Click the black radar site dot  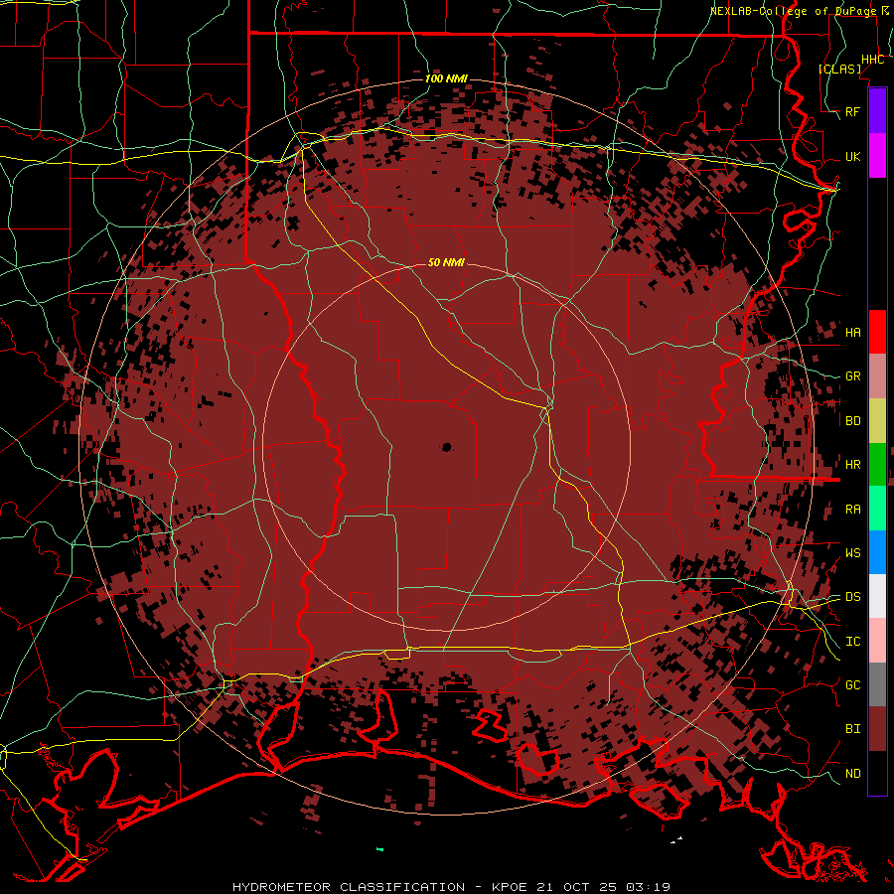pyautogui.click(x=446, y=448)
